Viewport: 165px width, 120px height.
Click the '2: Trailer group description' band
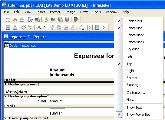point(59,118)
